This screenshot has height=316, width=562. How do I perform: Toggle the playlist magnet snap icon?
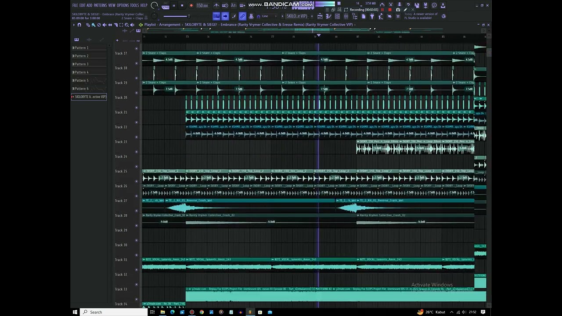tap(79, 25)
